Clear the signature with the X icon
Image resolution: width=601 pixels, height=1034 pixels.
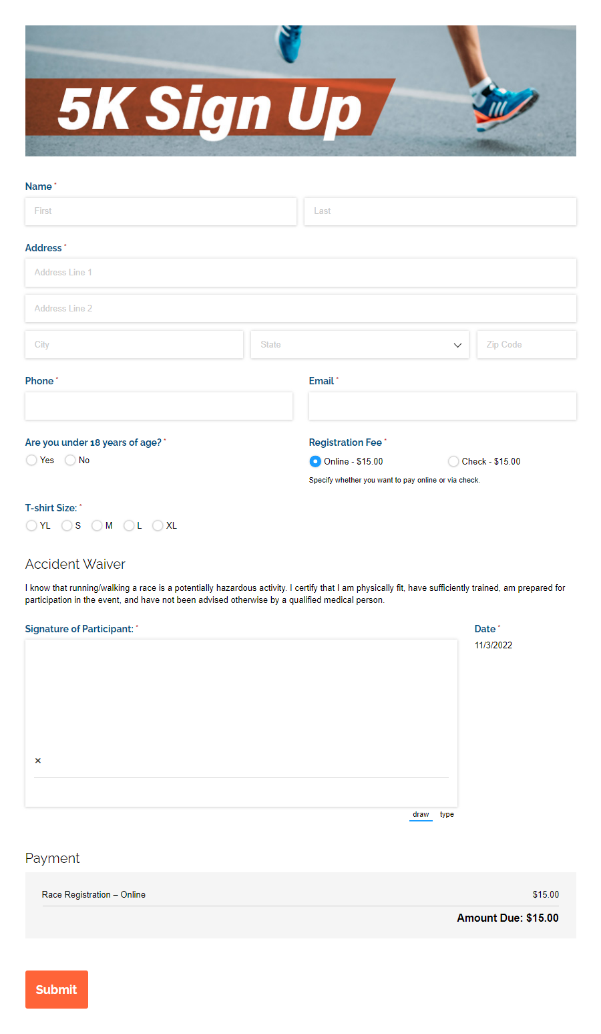pos(38,760)
